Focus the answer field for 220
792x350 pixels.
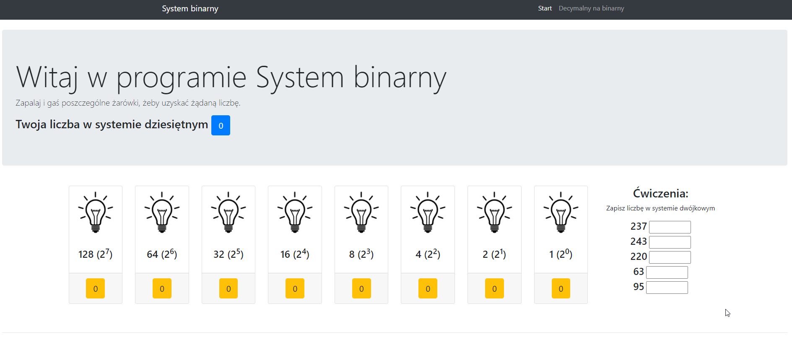pos(670,257)
